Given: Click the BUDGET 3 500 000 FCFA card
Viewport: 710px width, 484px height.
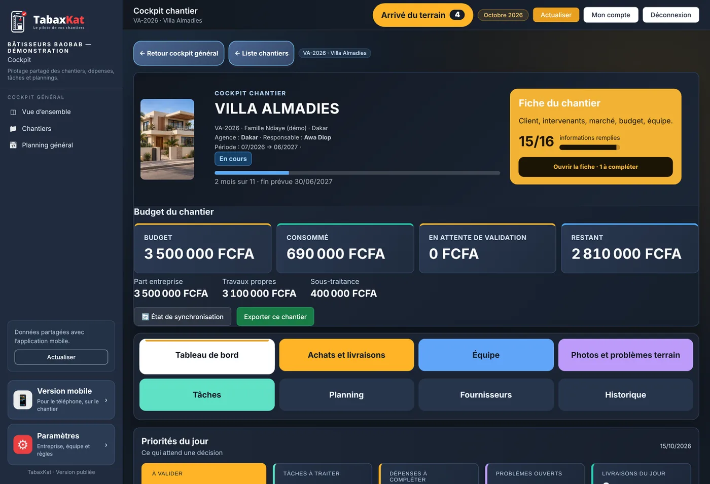Looking at the screenshot, I should [202, 248].
